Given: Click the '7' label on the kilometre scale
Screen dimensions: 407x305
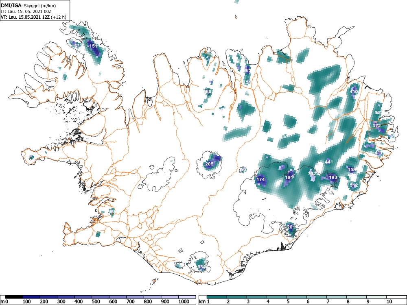Looking at the screenshot, I should click(x=328, y=302).
